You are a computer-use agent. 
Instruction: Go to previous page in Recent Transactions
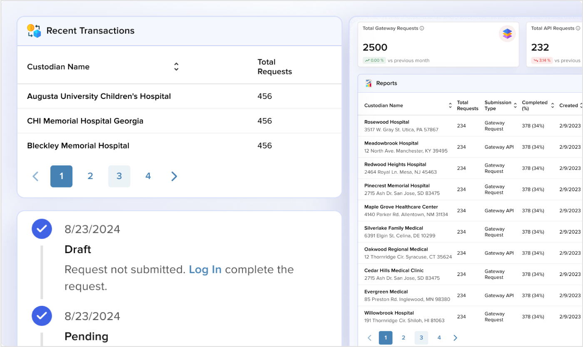(35, 176)
